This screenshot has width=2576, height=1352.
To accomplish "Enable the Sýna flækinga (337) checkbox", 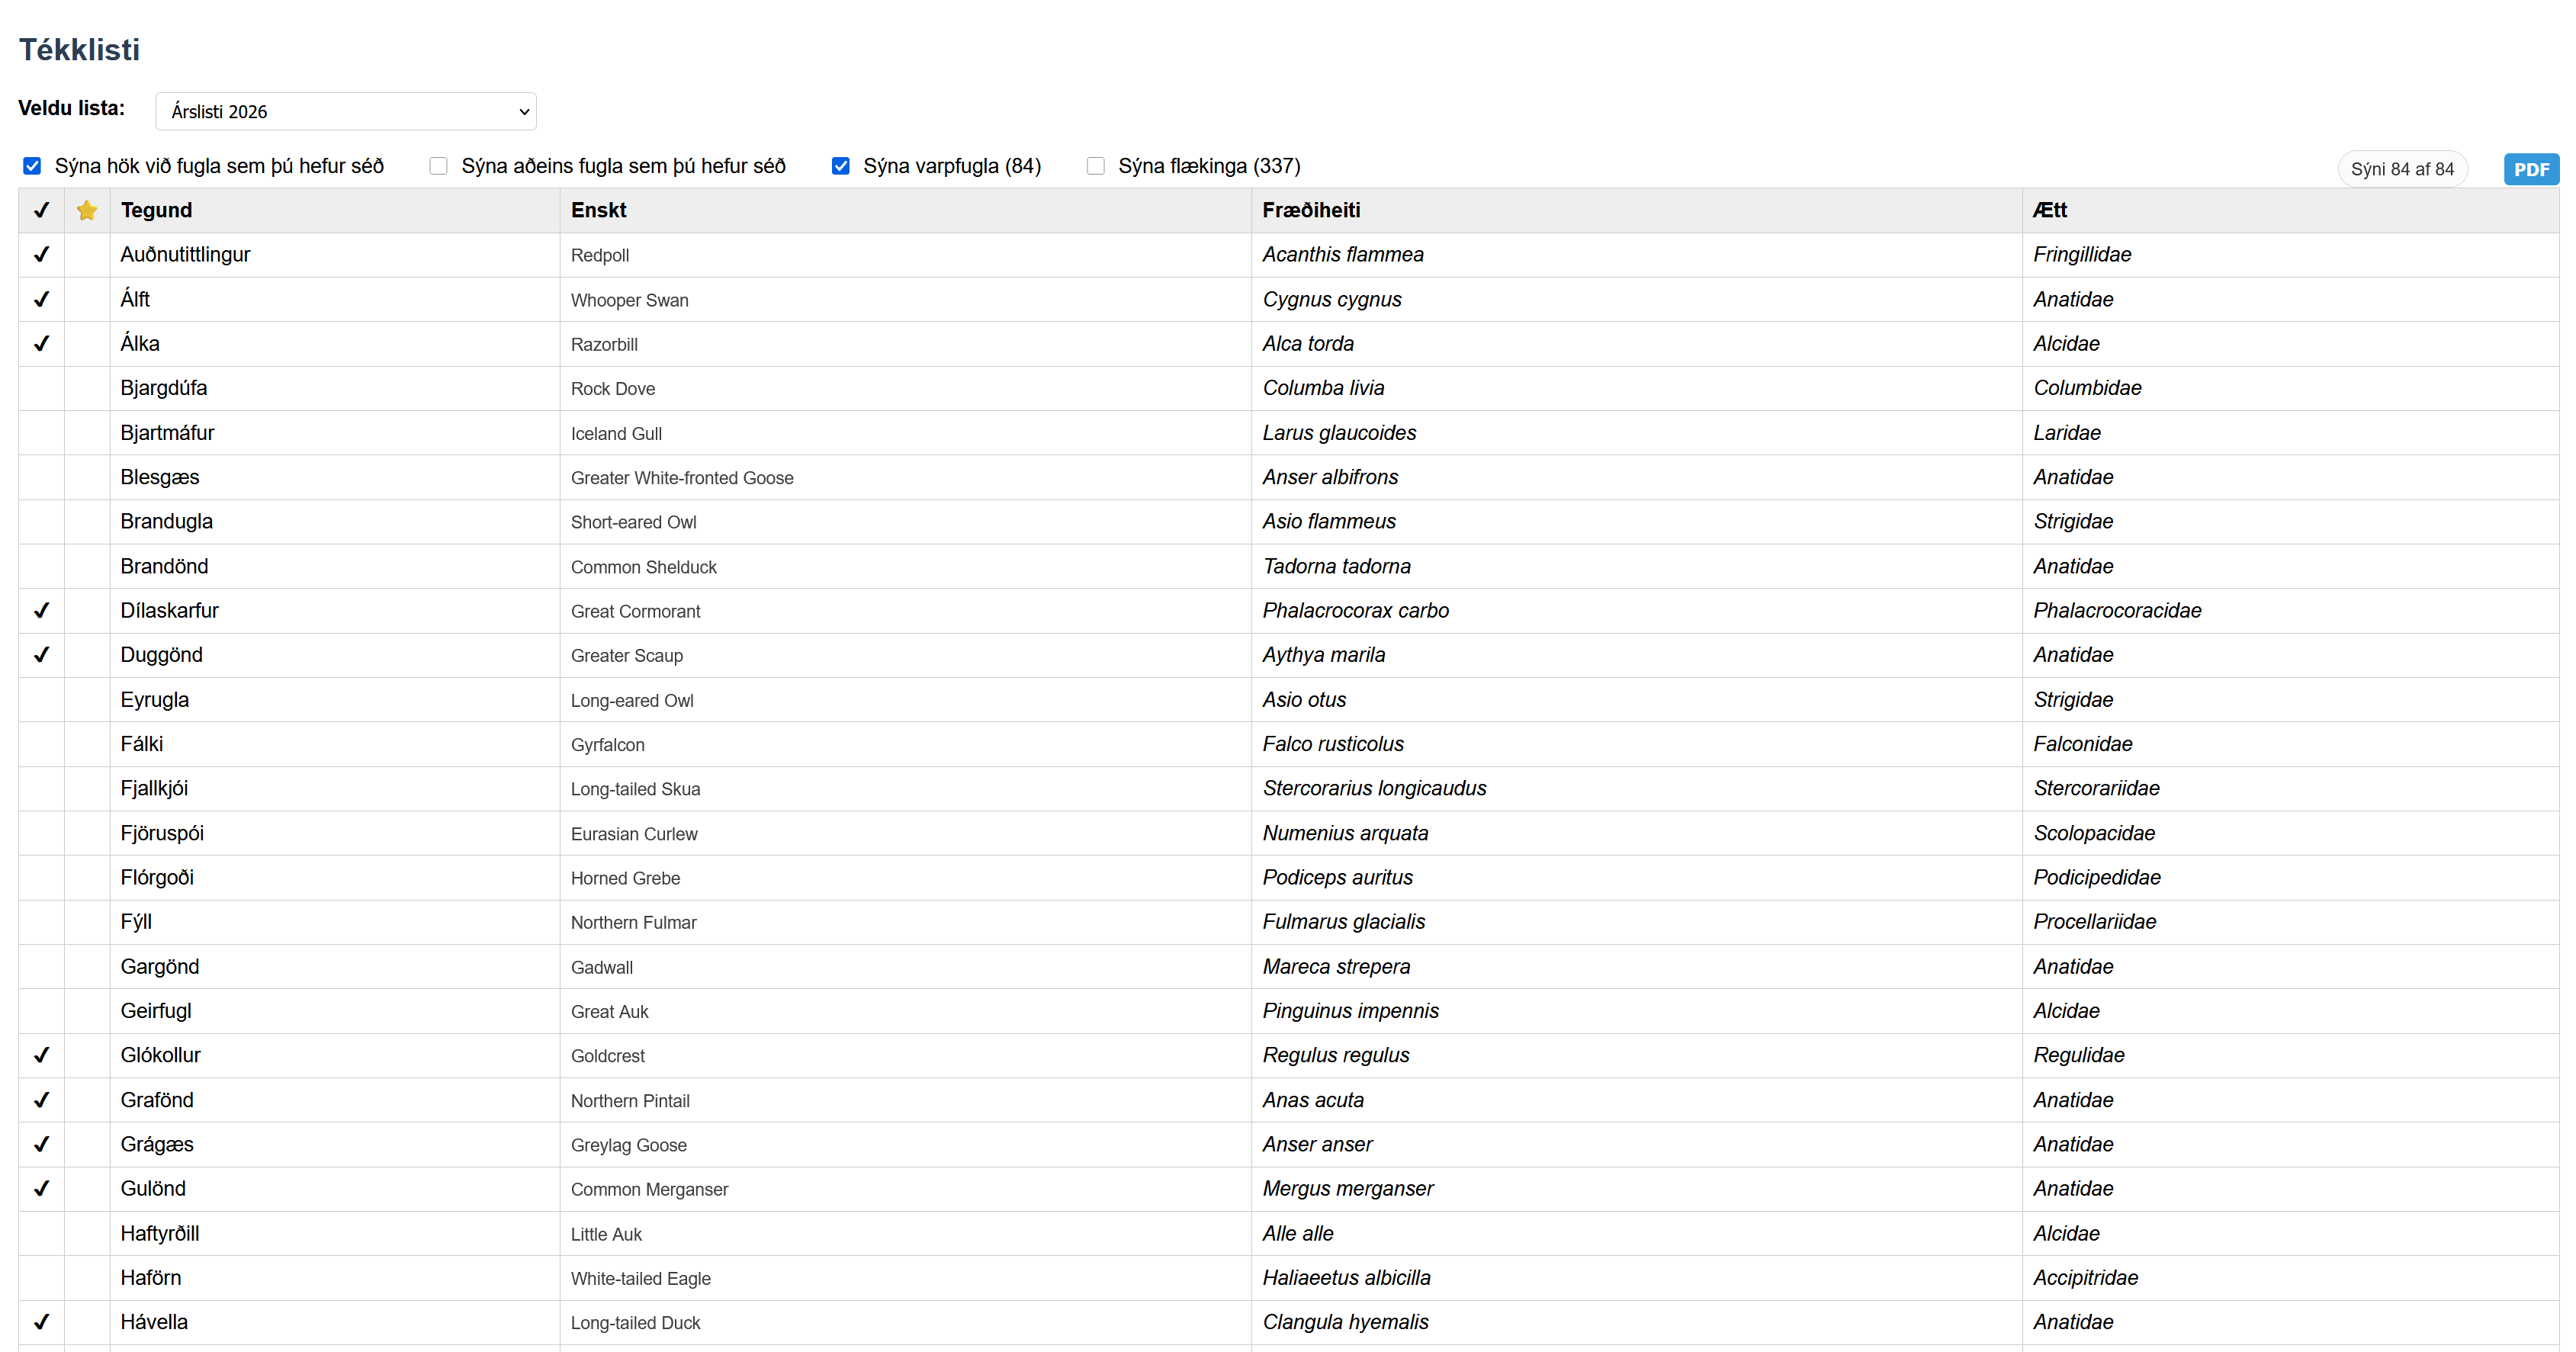I will (1096, 166).
